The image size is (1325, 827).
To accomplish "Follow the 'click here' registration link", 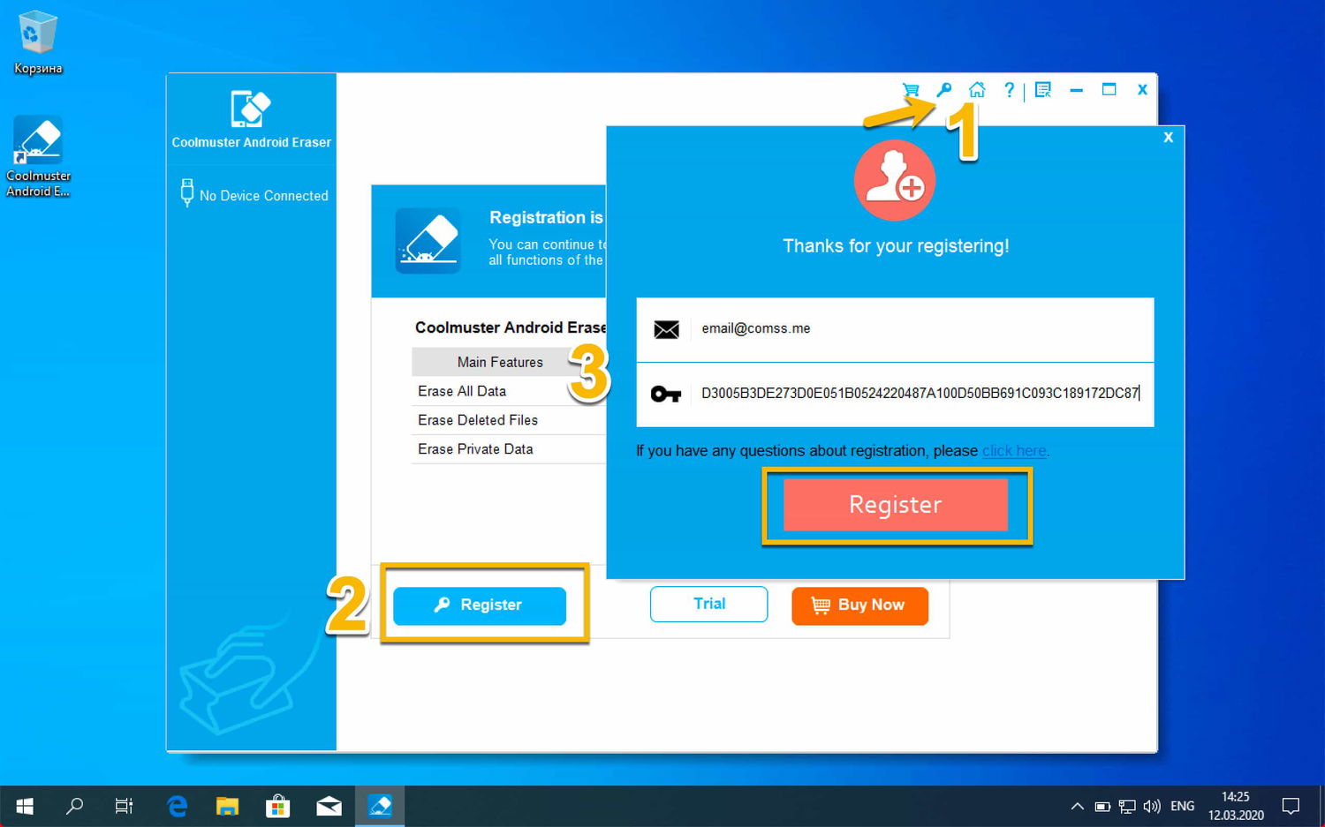I will [x=1014, y=451].
